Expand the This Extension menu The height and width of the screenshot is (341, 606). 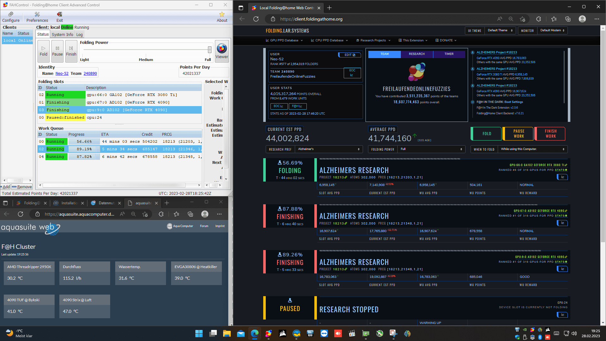click(x=413, y=40)
